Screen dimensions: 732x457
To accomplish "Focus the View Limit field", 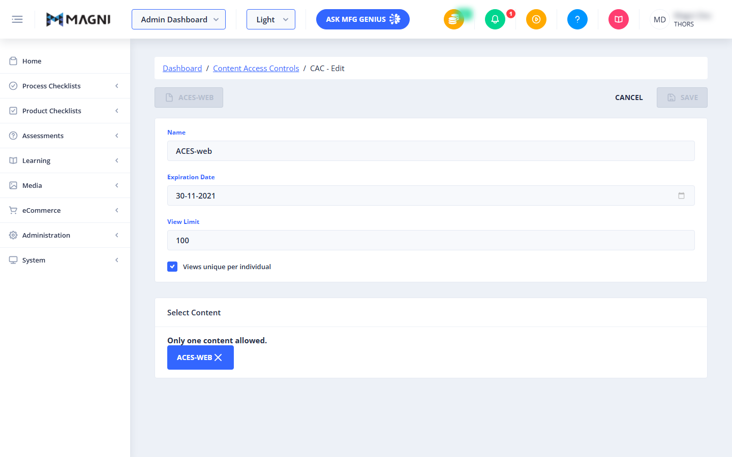I will tap(431, 240).
